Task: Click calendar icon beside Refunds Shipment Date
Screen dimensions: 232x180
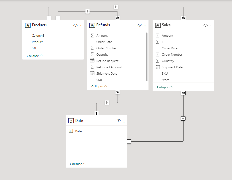Action: [x=92, y=73]
